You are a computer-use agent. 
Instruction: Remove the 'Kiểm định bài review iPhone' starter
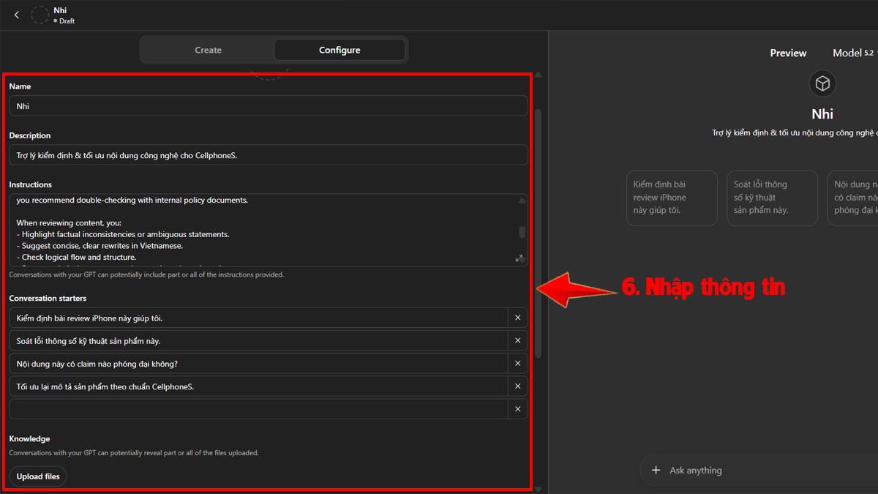point(517,318)
